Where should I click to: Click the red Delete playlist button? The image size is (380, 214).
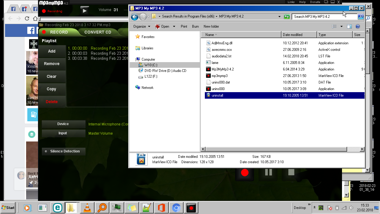52,102
